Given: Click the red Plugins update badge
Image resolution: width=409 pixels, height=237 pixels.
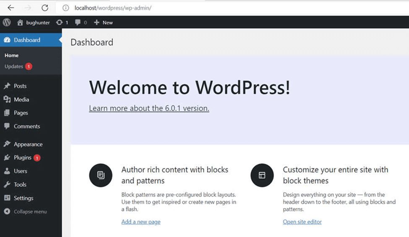Looking at the screenshot, I should click(x=37, y=158).
